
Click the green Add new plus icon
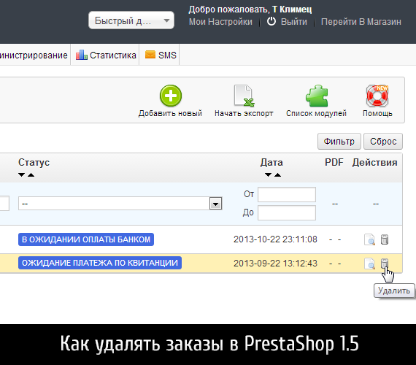[x=171, y=96]
